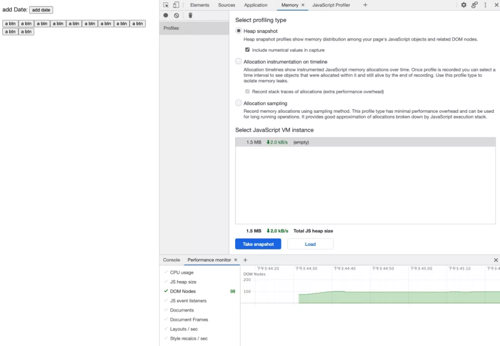500x346 pixels.
Task: Switch to the Console drawer tab
Action: pos(172,260)
